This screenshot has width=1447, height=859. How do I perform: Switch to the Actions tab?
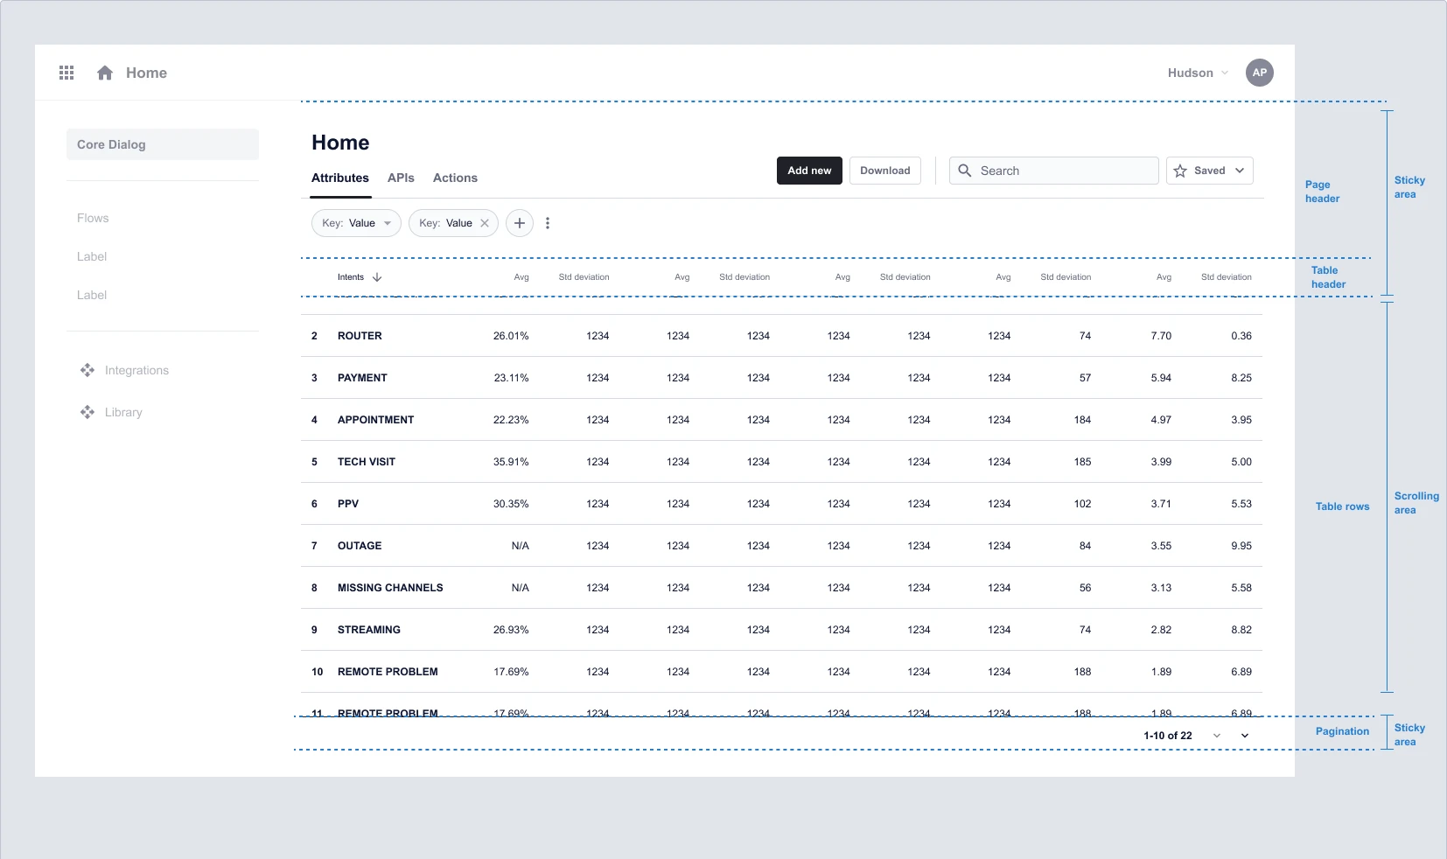coord(455,178)
